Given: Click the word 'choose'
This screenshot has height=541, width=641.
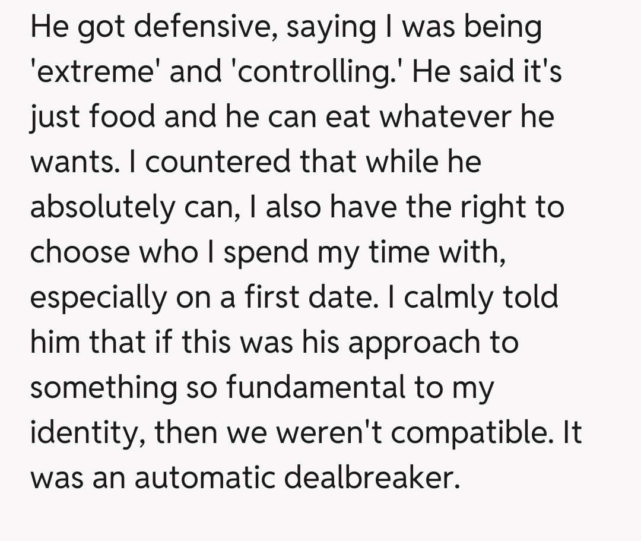Looking at the screenshot, I should [x=79, y=252].
